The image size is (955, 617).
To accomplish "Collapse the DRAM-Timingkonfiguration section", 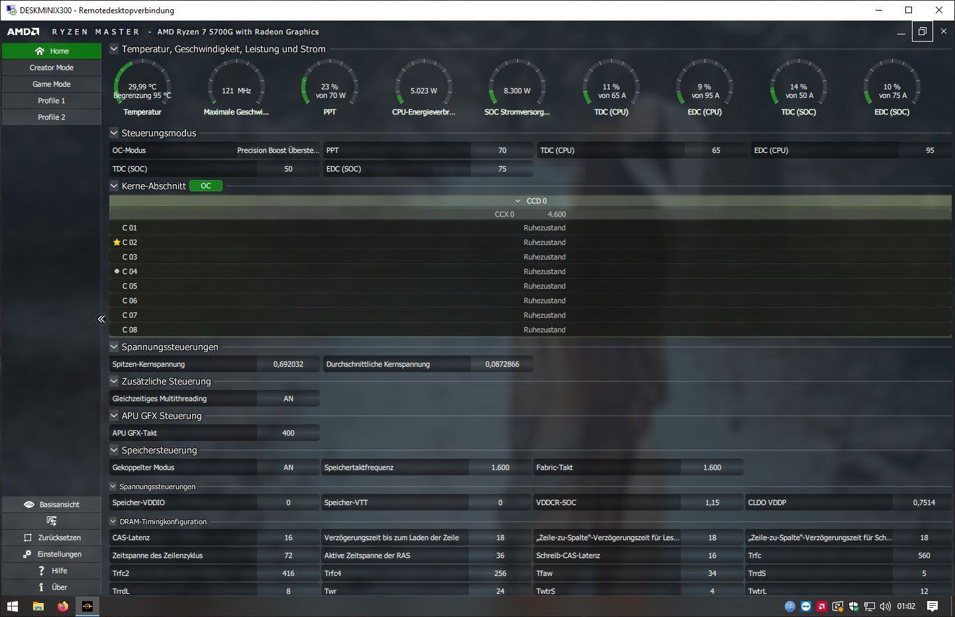I will coord(113,522).
